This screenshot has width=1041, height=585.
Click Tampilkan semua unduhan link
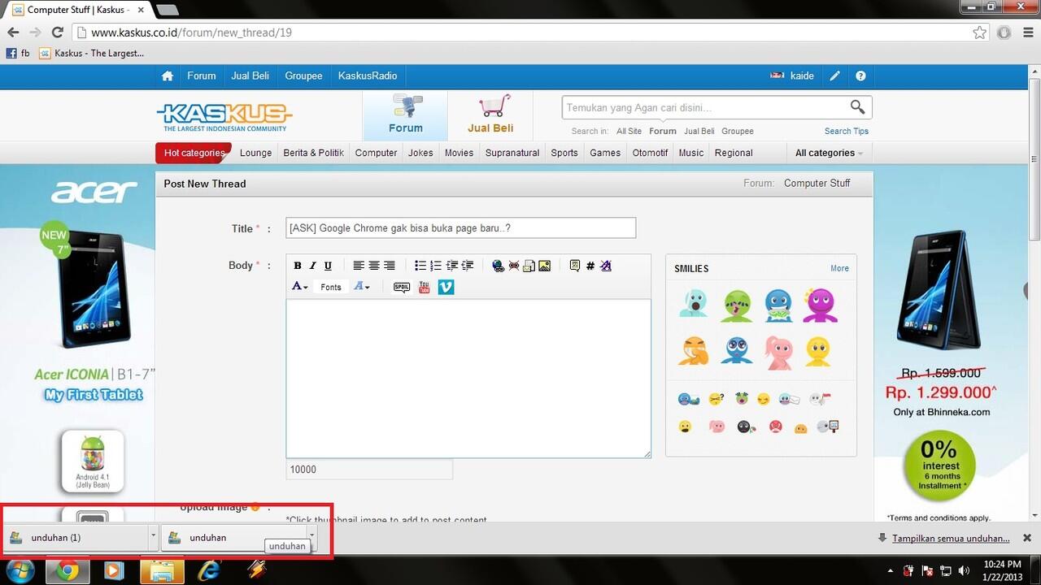coord(951,538)
